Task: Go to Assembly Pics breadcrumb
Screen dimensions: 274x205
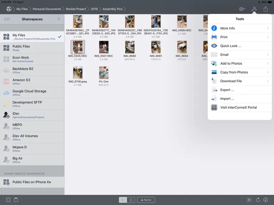Action: pos(112,9)
